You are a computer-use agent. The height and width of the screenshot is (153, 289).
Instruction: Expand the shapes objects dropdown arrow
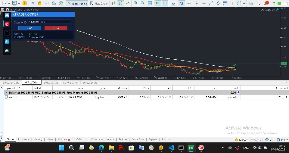tap(244, 4)
